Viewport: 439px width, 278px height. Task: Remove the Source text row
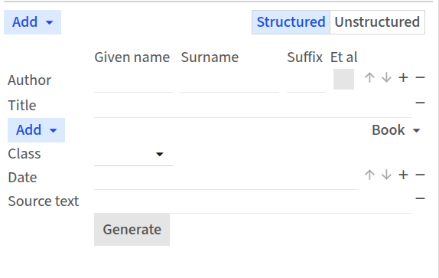pos(420,198)
